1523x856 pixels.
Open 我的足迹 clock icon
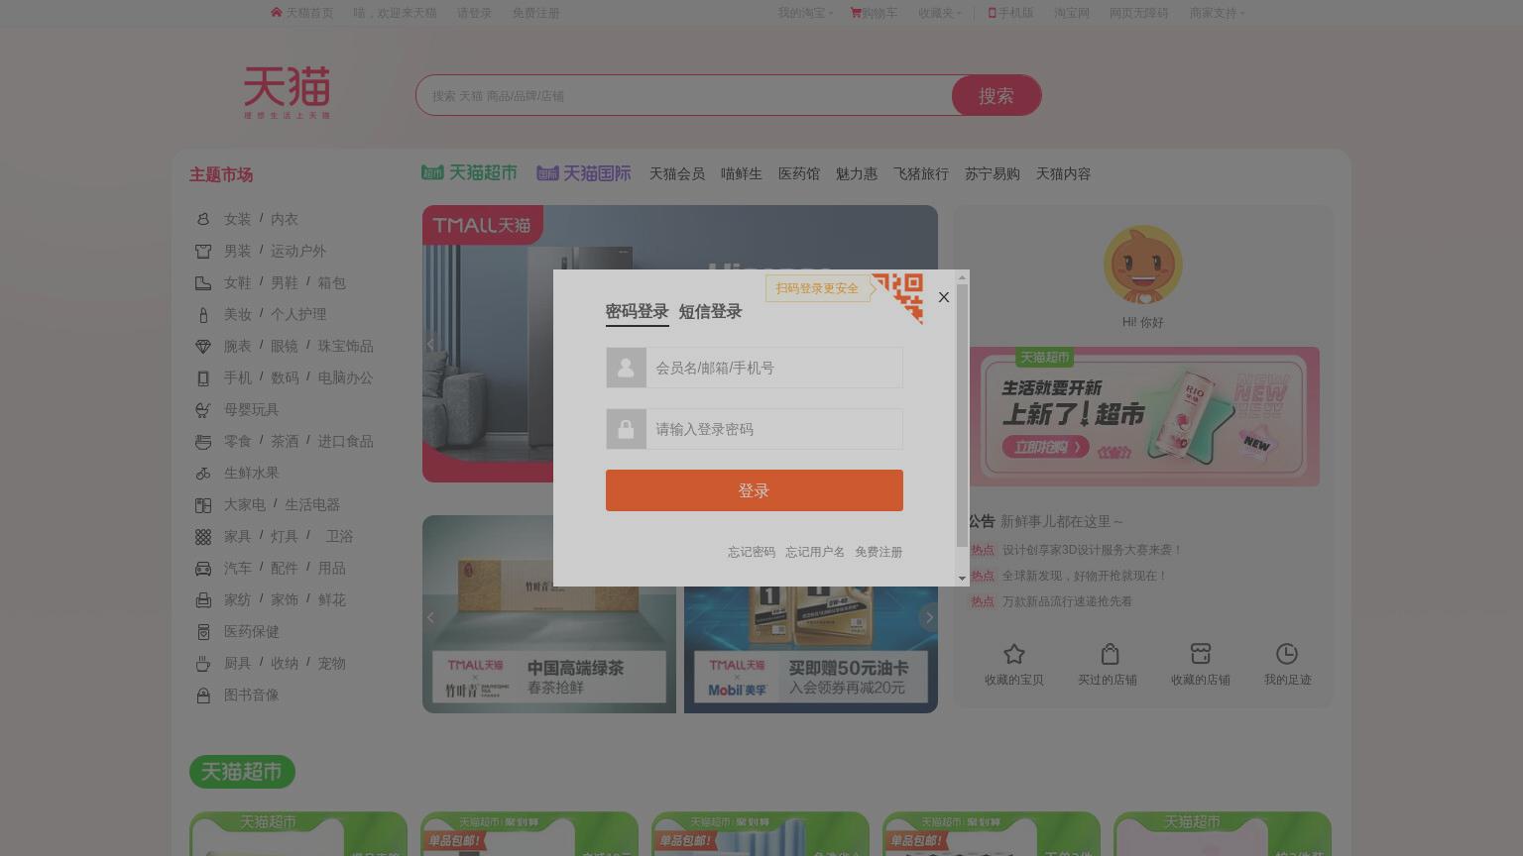coord(1287,654)
